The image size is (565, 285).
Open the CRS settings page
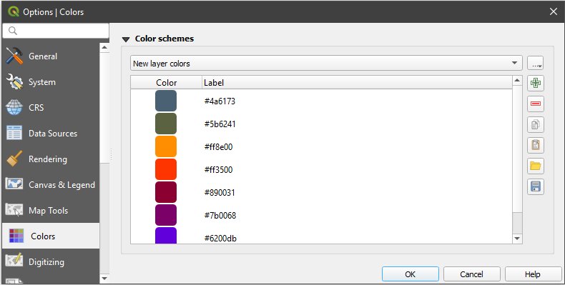pyautogui.click(x=51, y=108)
